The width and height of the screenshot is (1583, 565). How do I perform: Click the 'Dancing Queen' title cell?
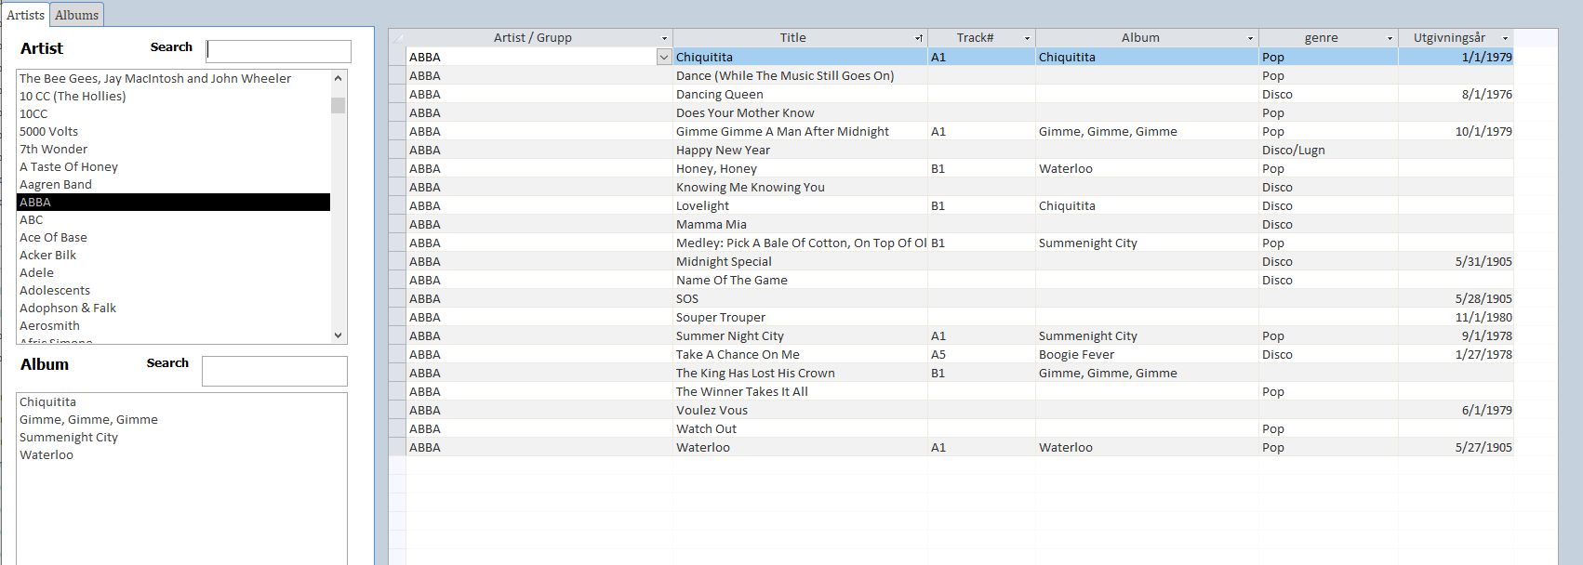800,94
